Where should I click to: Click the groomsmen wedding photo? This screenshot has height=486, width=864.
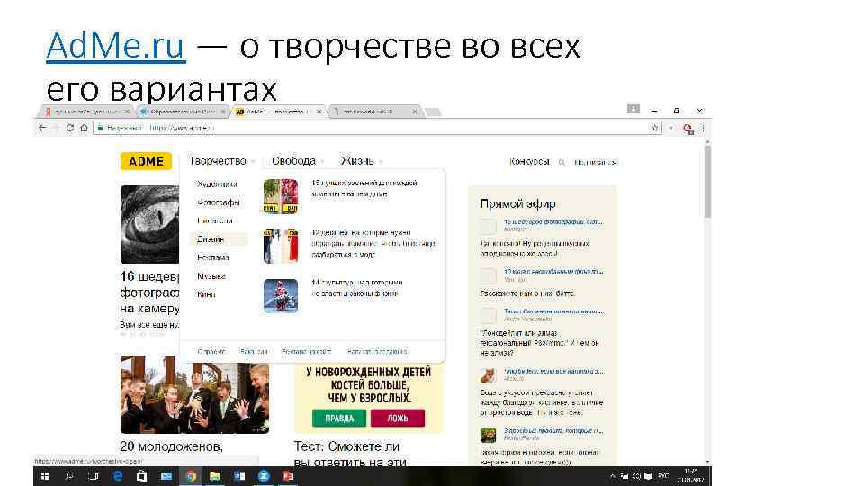pyautogui.click(x=194, y=394)
